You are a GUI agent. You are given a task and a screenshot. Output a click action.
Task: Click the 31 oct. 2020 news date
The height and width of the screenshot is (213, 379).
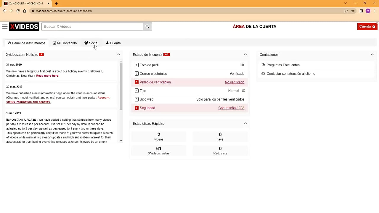14,65
